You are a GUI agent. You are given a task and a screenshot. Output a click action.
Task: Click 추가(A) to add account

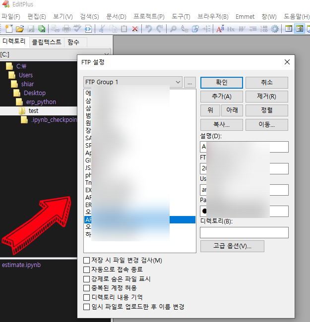(222, 97)
